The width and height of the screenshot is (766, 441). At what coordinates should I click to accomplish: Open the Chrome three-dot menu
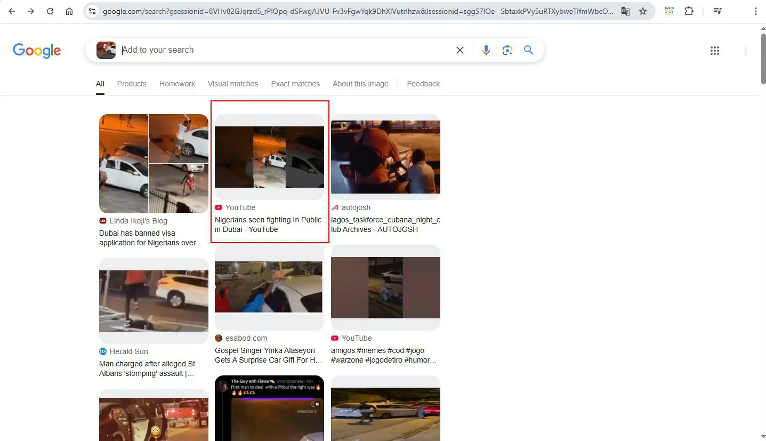[755, 11]
